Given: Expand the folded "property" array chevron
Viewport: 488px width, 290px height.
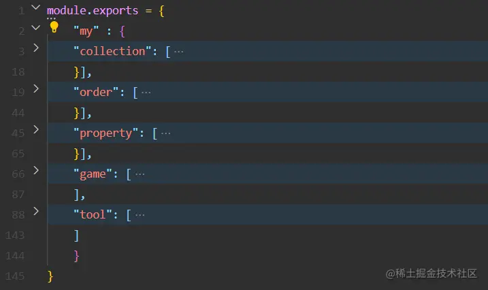Looking at the screenshot, I should [36, 129].
